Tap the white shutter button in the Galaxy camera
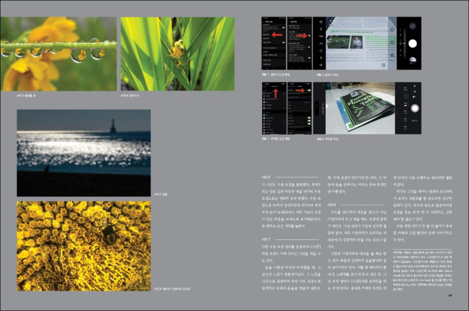 (x=413, y=43)
